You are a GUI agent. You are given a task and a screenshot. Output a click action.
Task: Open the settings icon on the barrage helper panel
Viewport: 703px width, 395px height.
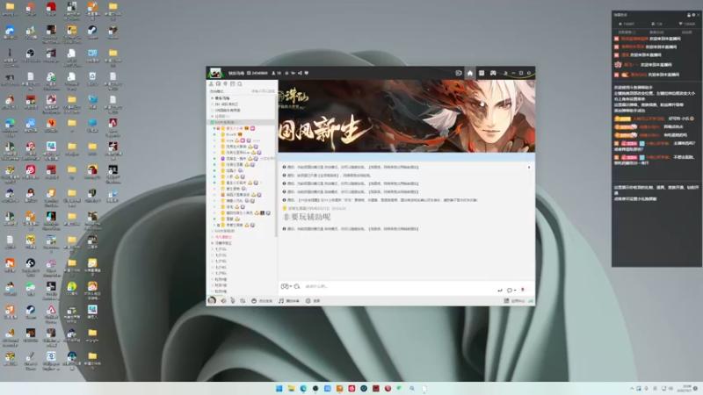click(693, 15)
